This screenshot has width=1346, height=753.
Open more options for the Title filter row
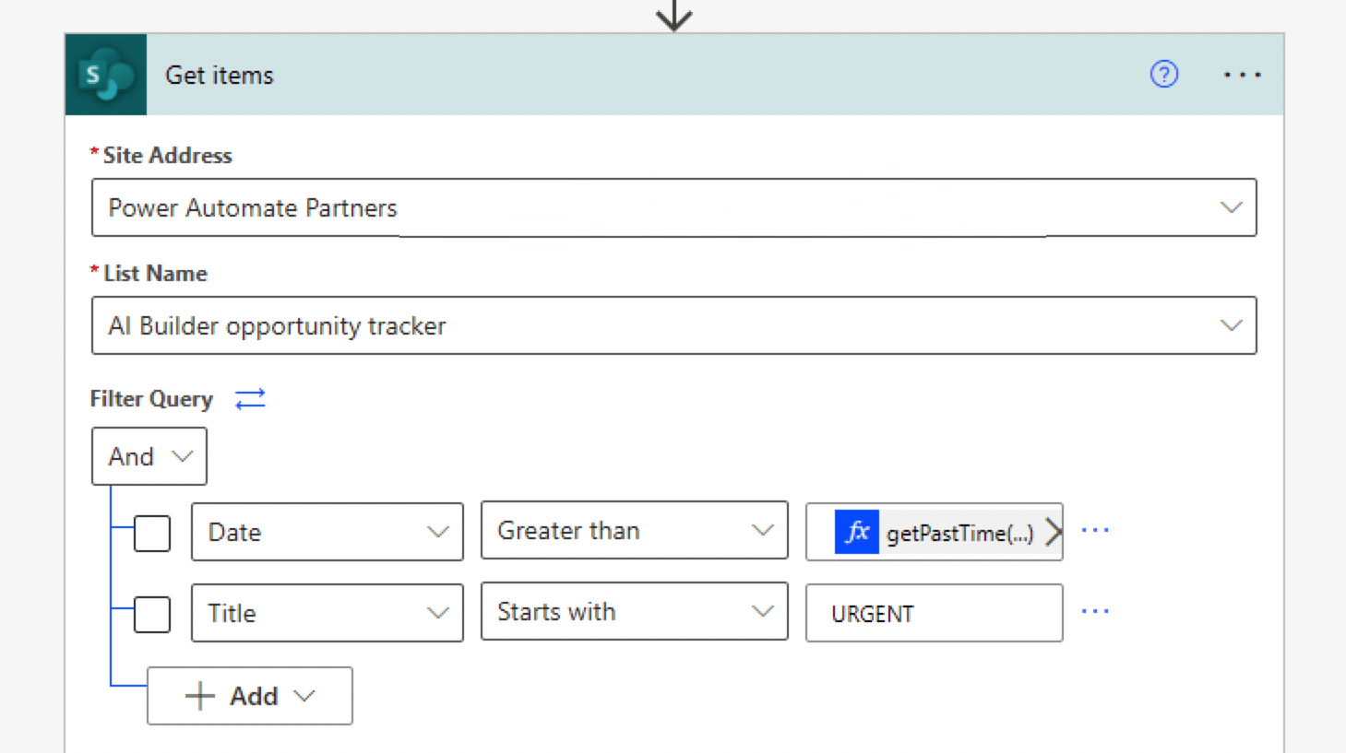(x=1095, y=612)
